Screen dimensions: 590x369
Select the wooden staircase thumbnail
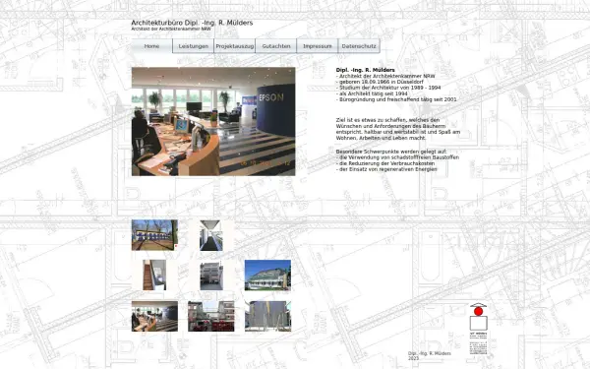154,276
